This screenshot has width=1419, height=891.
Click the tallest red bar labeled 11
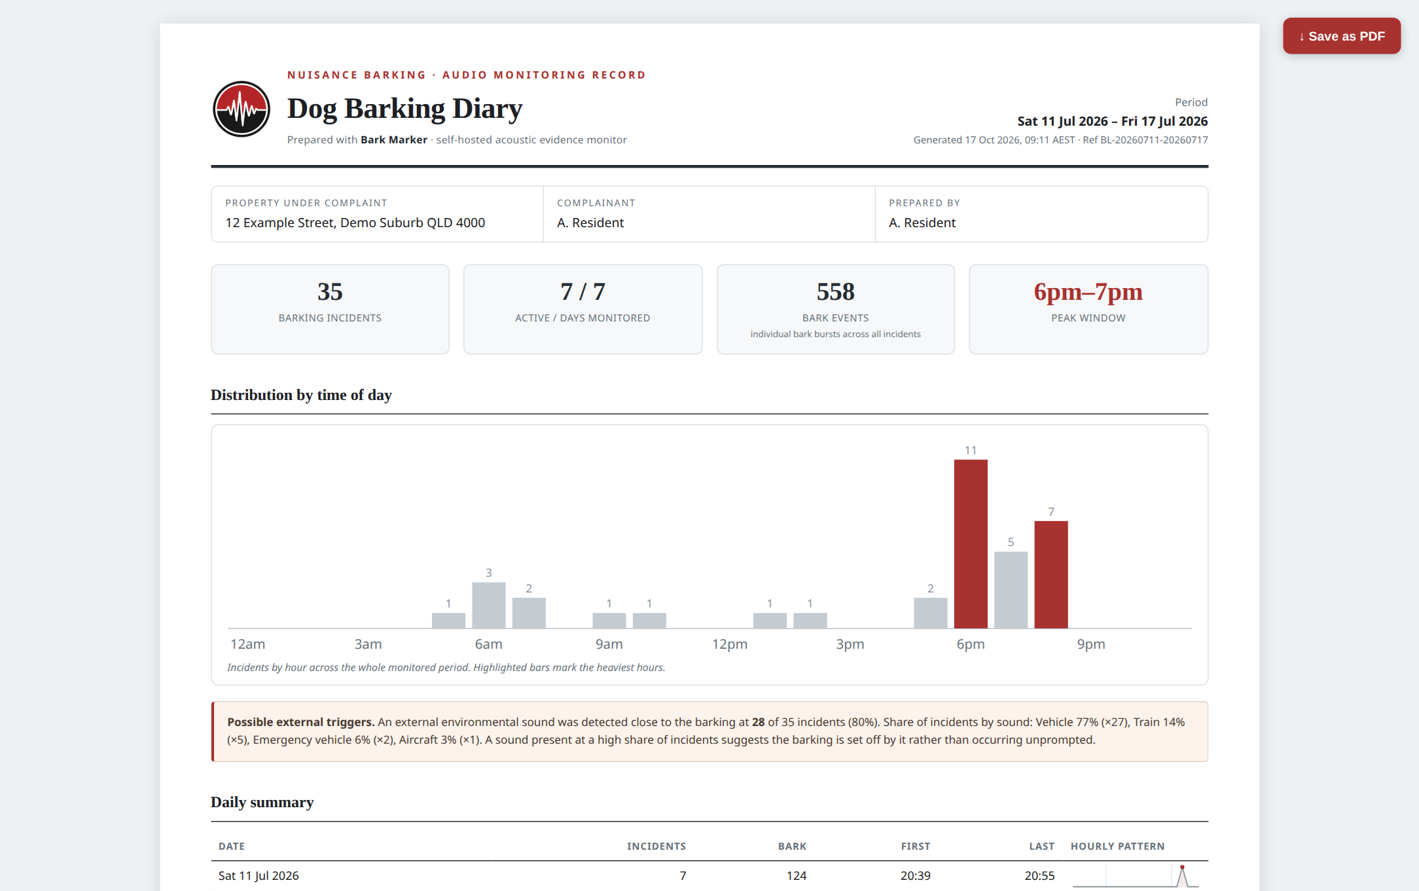coord(971,544)
